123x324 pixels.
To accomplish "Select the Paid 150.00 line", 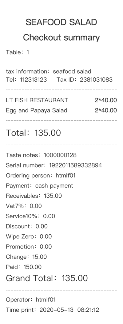I will pyautogui.click(x=24, y=267).
